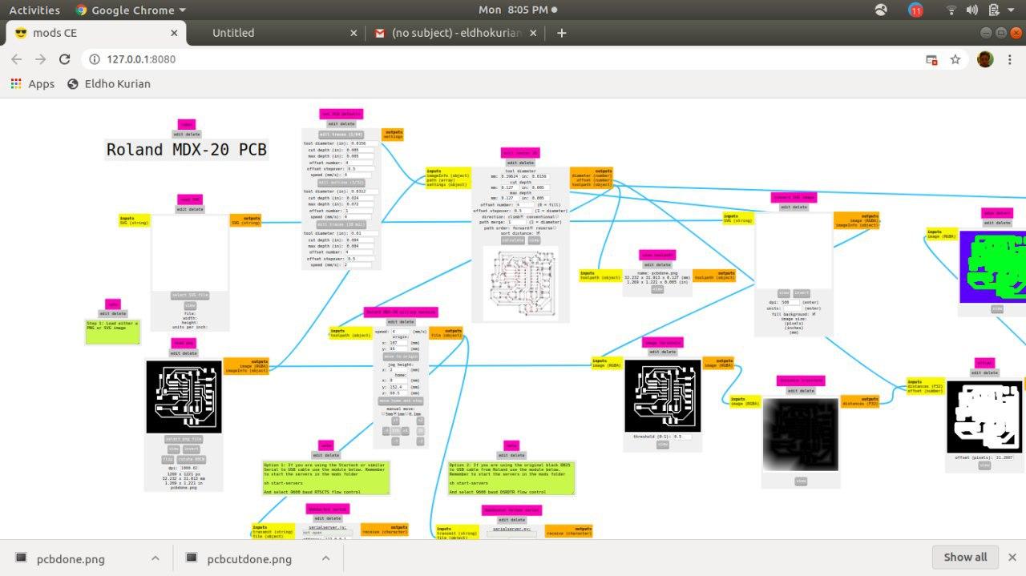The width and height of the screenshot is (1026, 576).
Task: Select the 0.1mm manual move radio
Action: pyautogui.click(x=407, y=413)
